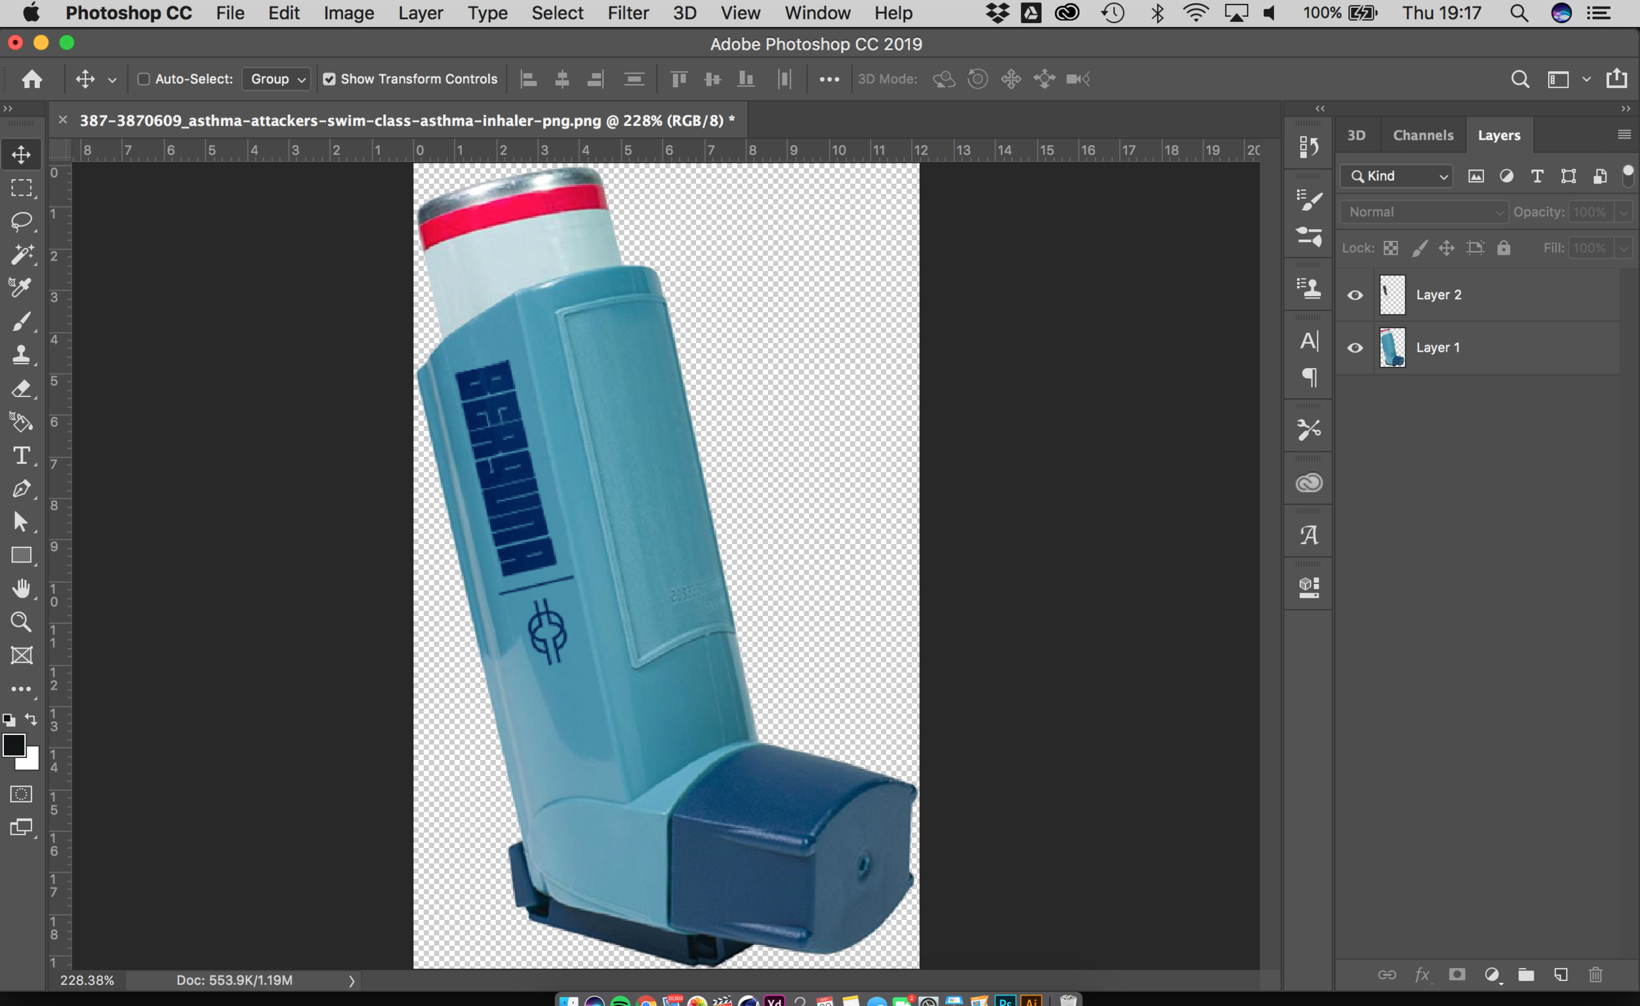Open the Select menu

coord(557,12)
